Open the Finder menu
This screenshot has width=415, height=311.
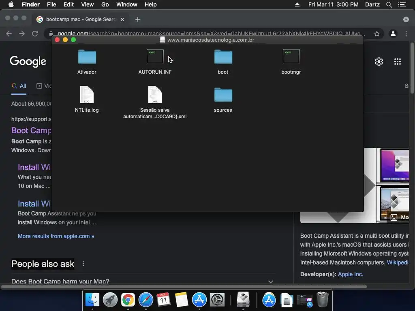click(31, 4)
